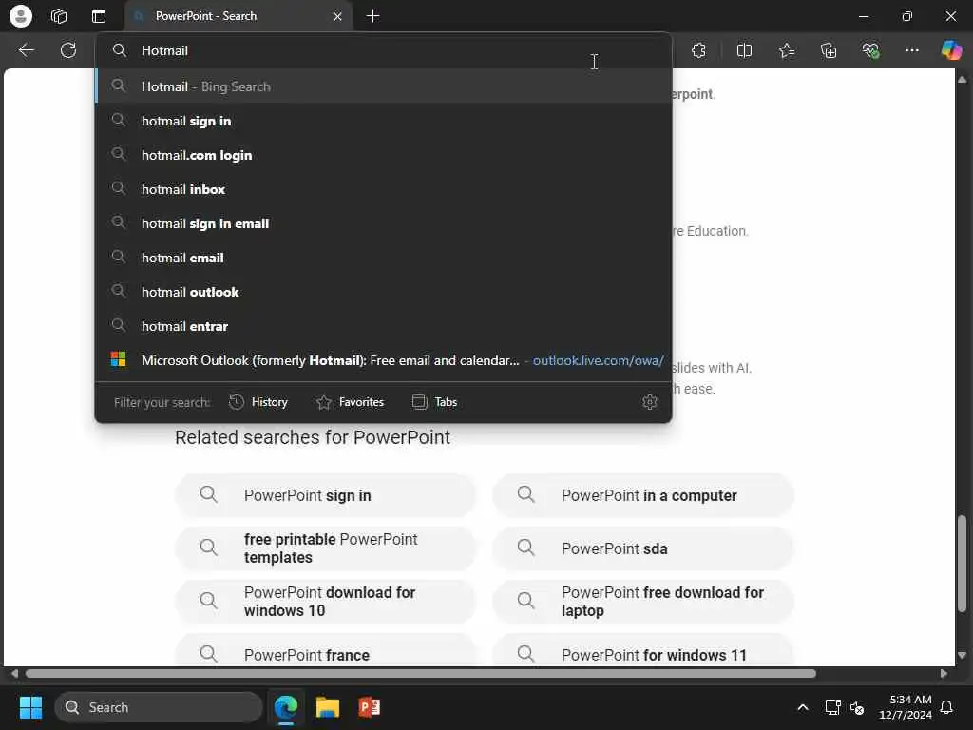Screen dimensions: 973x730
Task: Open the notifications bell icon
Action: [947, 707]
